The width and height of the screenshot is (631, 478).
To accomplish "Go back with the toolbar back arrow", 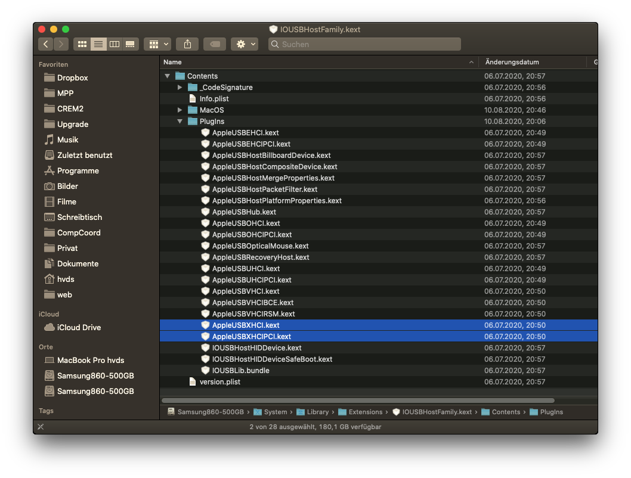I will (46, 44).
